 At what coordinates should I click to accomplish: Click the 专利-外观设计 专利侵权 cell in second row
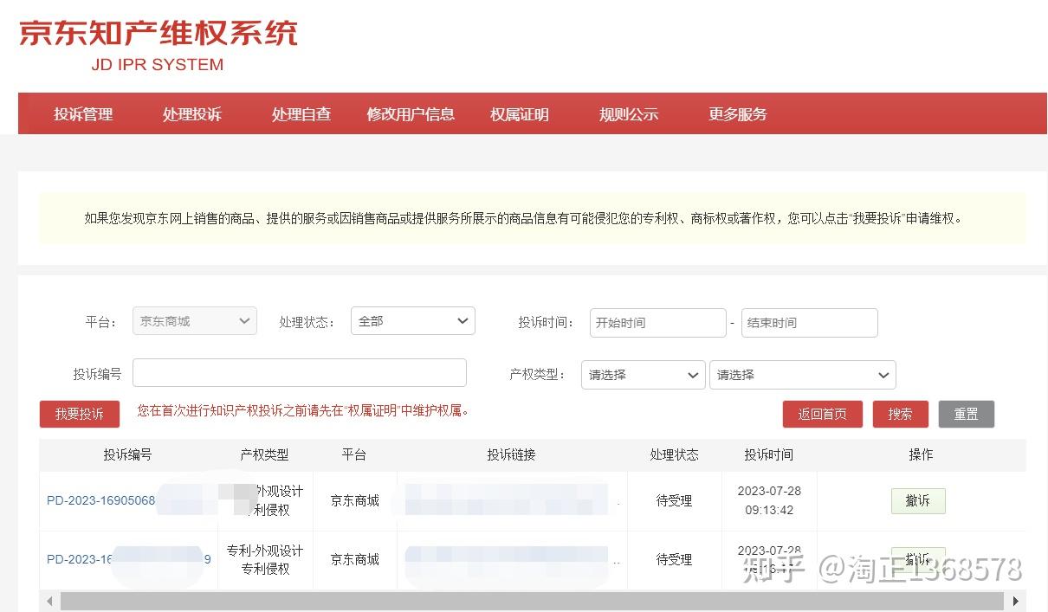pyautogui.click(x=265, y=560)
